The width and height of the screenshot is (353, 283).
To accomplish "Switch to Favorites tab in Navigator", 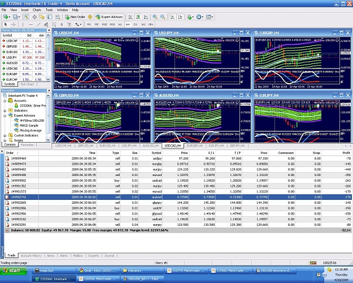I will coord(27,145).
